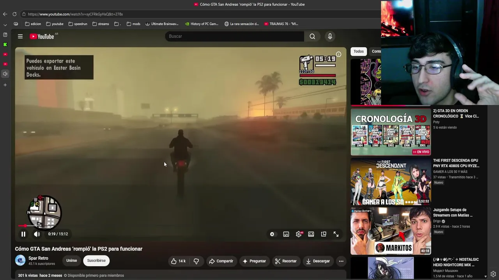Open player settings gear with HD badge
The height and width of the screenshot is (280, 499).
tap(299, 234)
